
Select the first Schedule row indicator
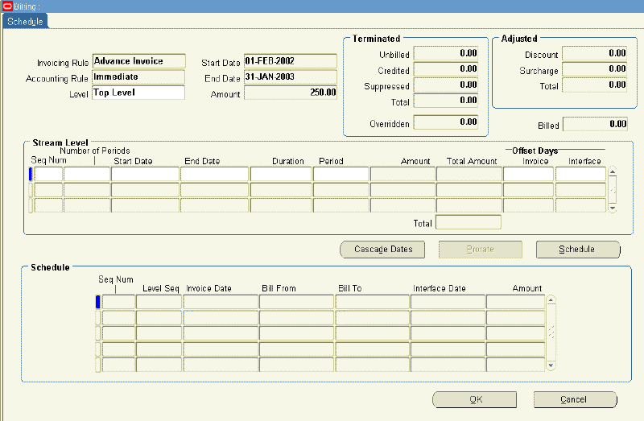coord(97,302)
